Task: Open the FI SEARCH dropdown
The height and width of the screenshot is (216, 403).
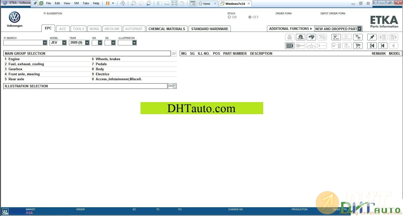Action: click(x=45, y=43)
